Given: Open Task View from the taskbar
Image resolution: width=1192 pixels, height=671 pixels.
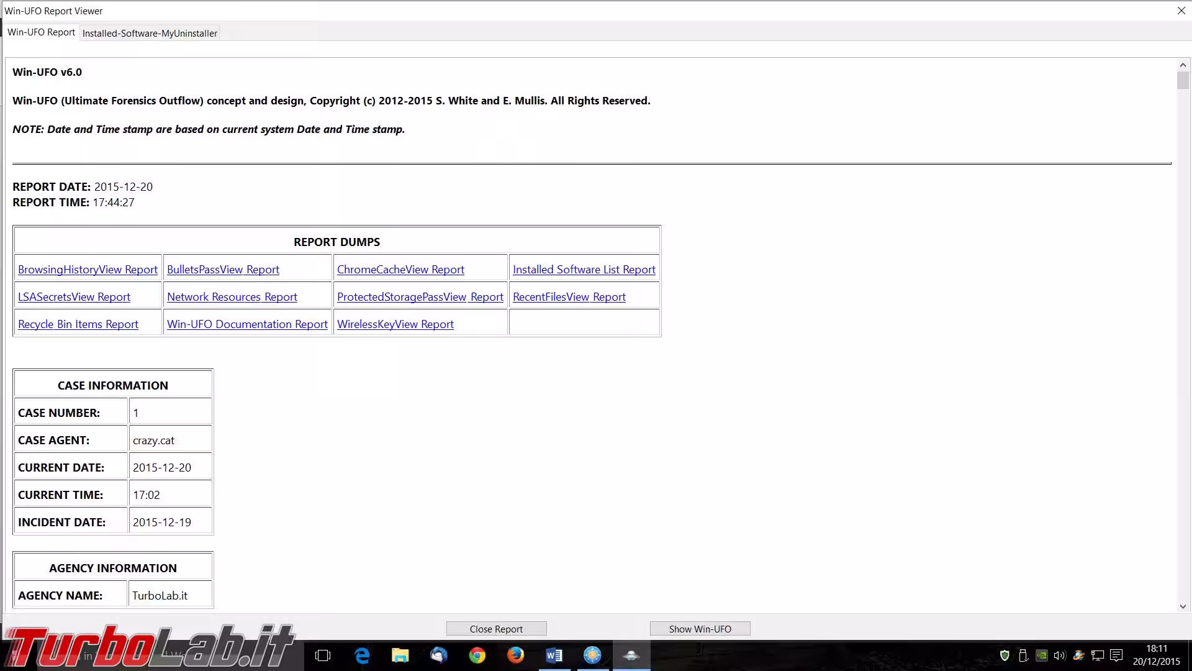Looking at the screenshot, I should 323,655.
